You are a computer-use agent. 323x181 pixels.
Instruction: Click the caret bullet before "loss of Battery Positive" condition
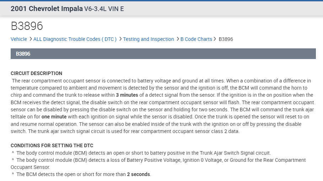tap(13, 160)
